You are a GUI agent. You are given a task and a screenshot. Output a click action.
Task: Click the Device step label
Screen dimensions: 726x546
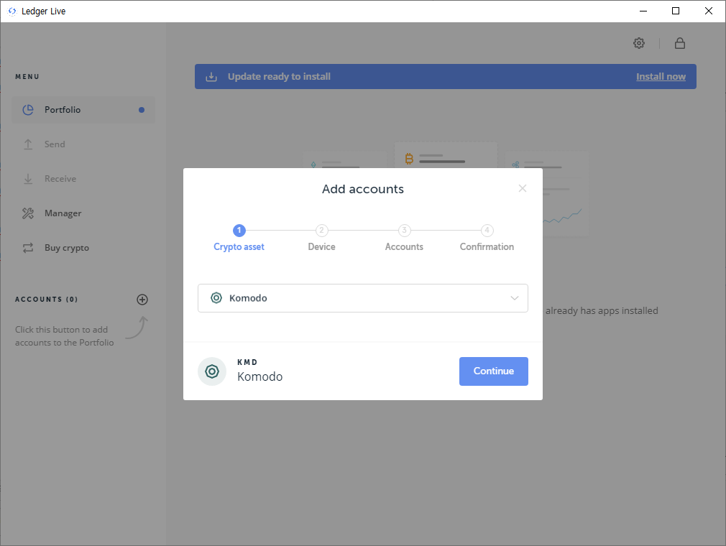322,246
